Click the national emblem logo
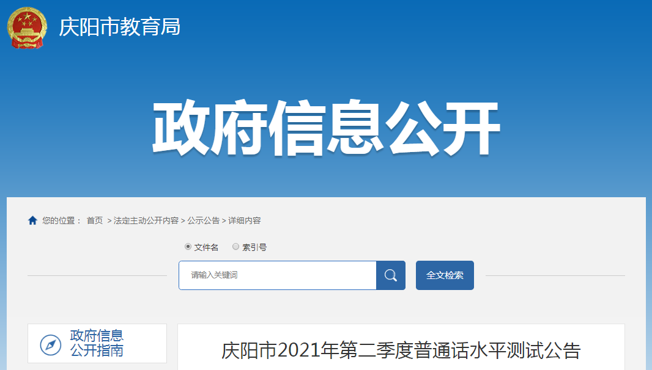 [28, 27]
